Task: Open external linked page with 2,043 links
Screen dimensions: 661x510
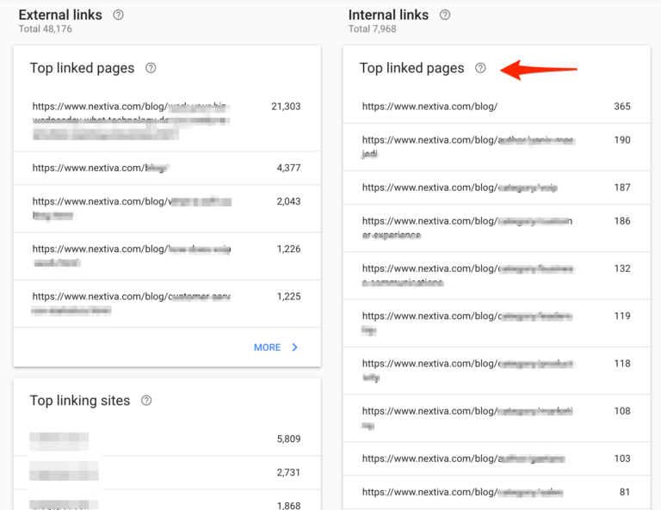Action: click(x=166, y=209)
